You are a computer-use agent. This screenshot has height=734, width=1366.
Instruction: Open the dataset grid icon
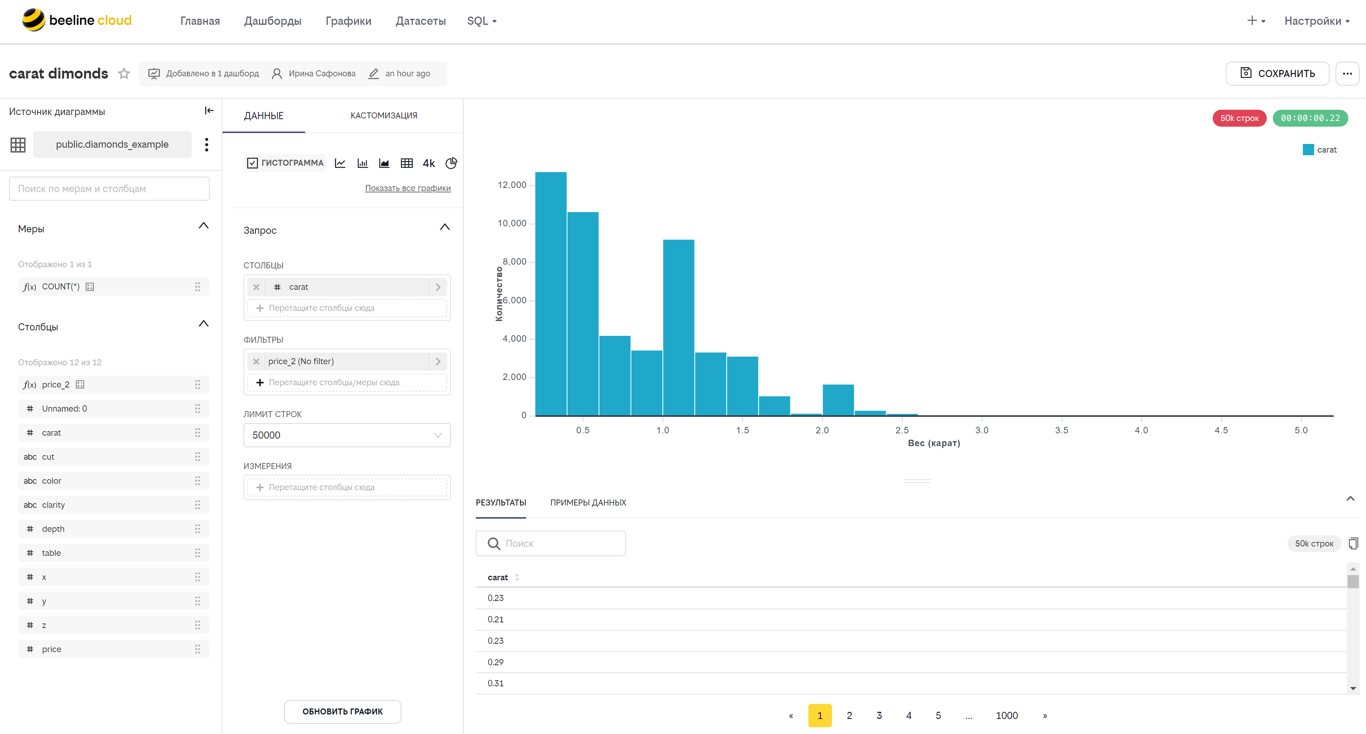(18, 144)
